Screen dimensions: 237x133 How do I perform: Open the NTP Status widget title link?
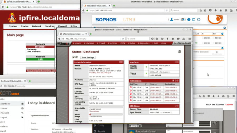[135, 106]
